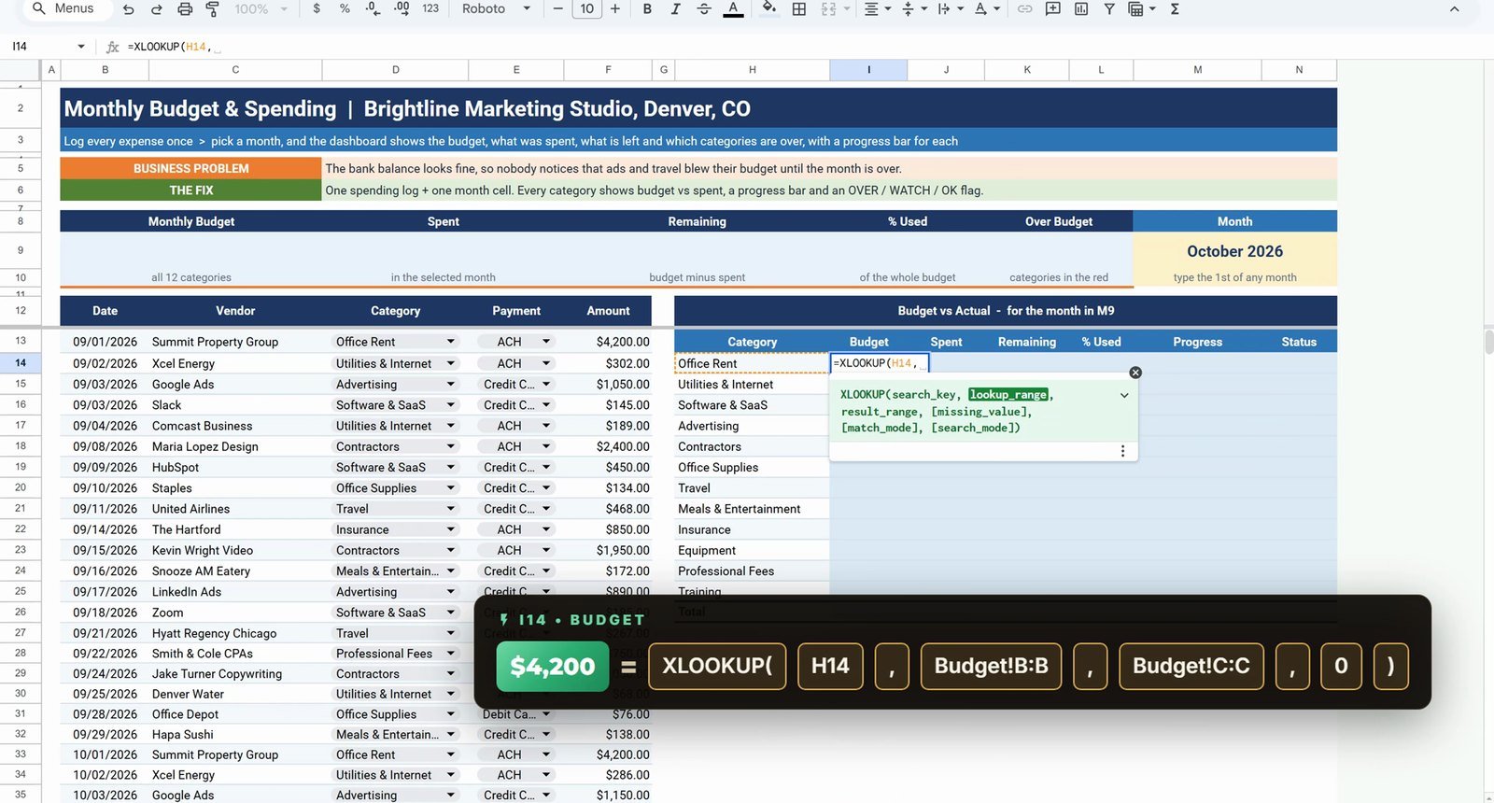Image resolution: width=1494 pixels, height=803 pixels.
Task: Click the Redo icon
Action: [x=157, y=9]
